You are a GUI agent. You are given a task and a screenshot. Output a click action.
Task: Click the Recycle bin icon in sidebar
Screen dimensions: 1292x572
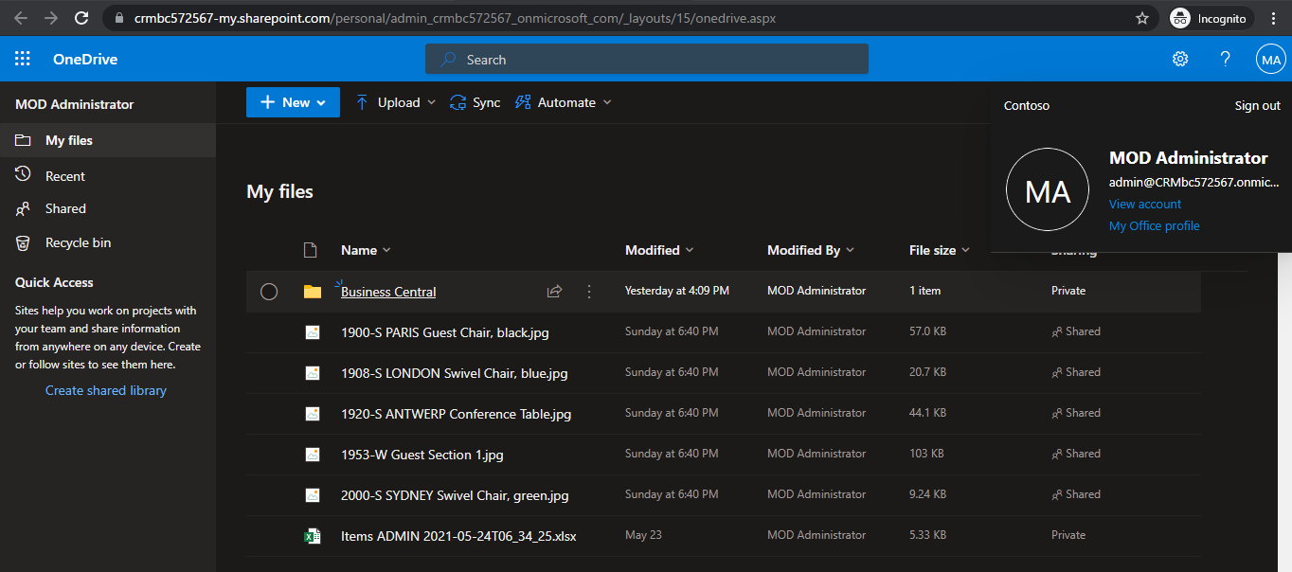22,242
